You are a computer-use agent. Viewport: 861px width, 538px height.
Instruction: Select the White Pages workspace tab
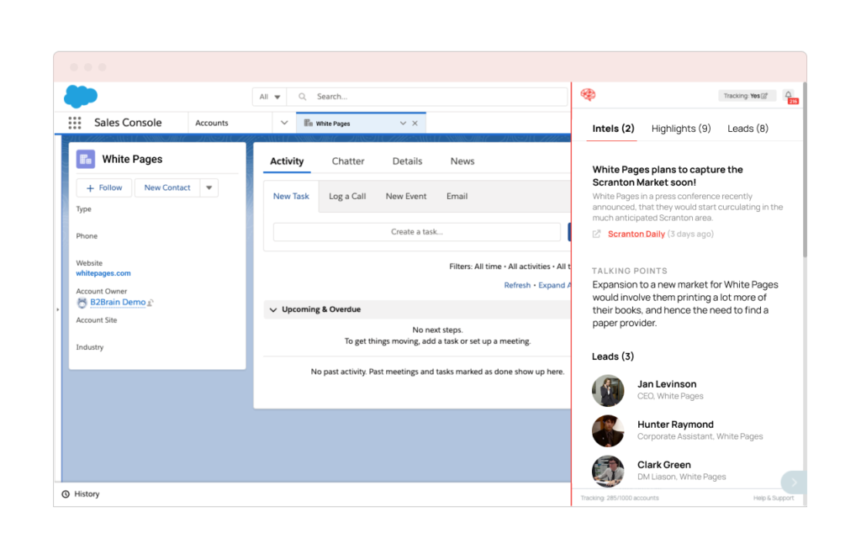(361, 124)
